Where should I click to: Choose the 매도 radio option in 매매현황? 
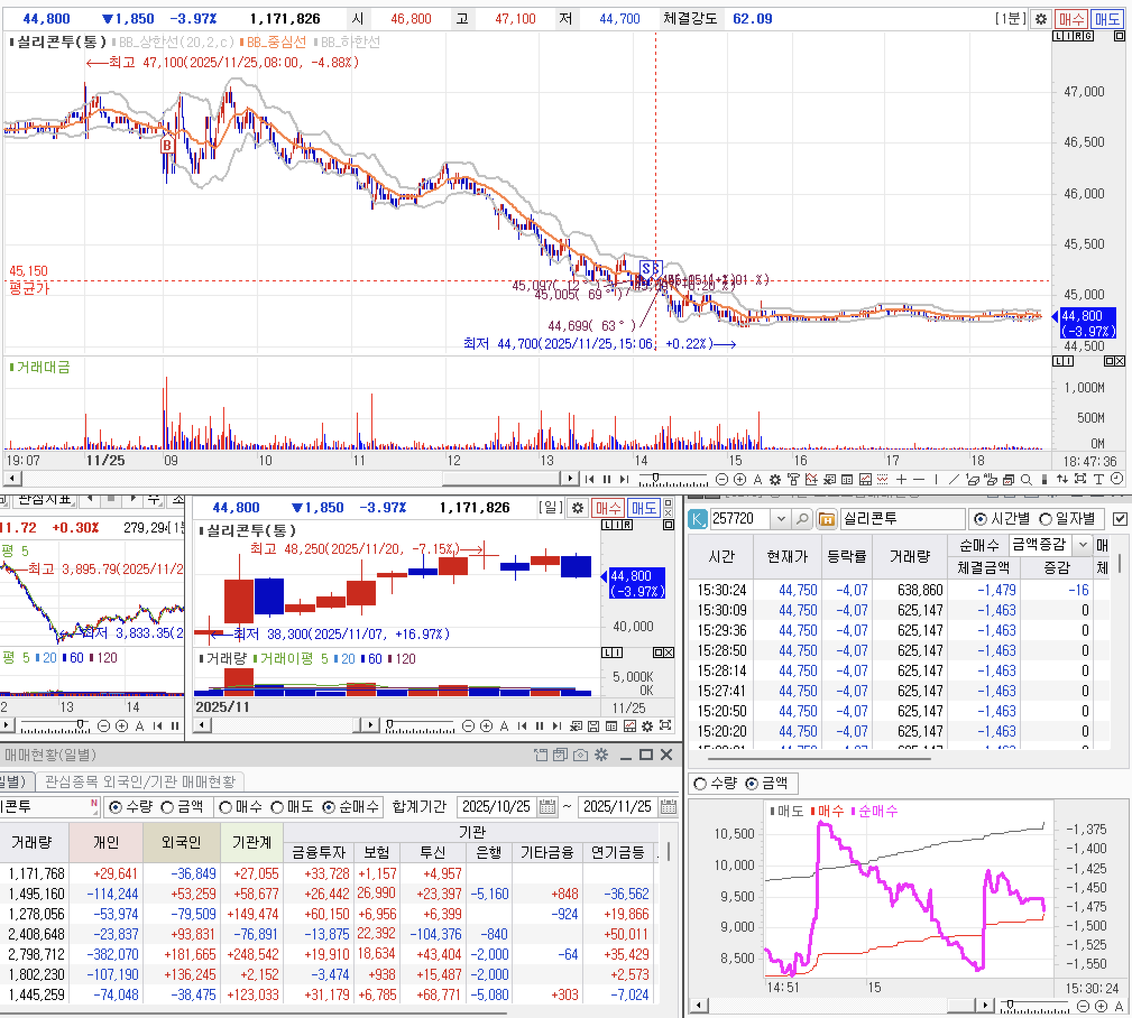(x=278, y=807)
